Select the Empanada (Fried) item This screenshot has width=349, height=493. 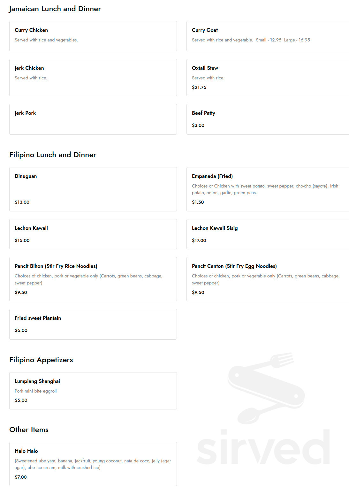pyautogui.click(x=268, y=189)
